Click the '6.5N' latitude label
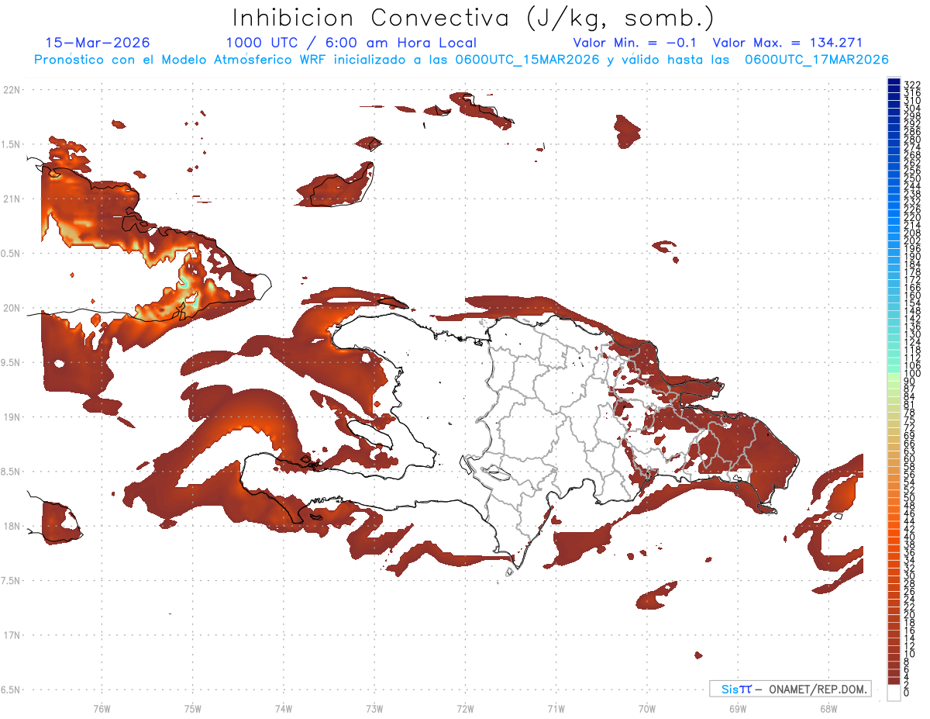 (x=12, y=690)
